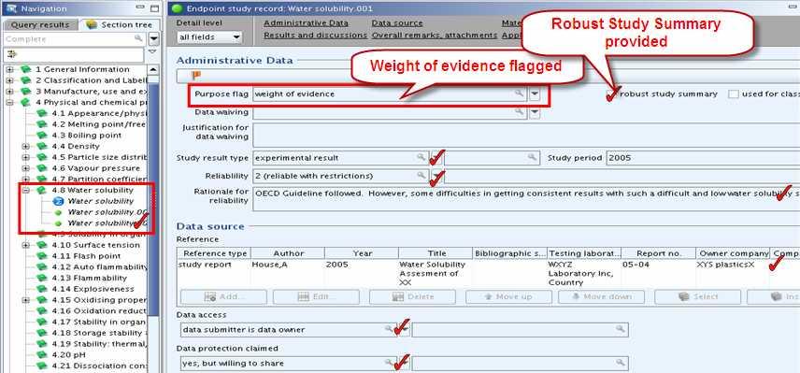Collapse the 4.8 Water solubility node
The width and height of the screenshot is (800, 373).
point(26,191)
